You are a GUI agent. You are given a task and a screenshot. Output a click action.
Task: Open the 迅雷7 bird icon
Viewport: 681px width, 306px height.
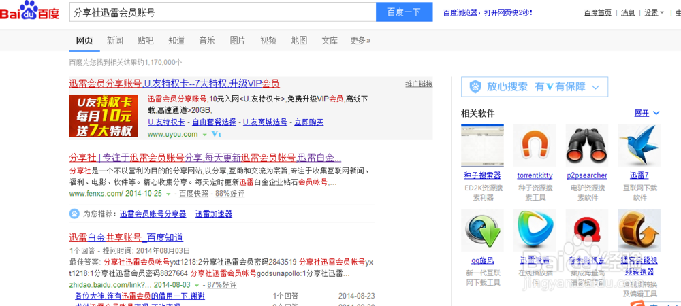(x=639, y=146)
